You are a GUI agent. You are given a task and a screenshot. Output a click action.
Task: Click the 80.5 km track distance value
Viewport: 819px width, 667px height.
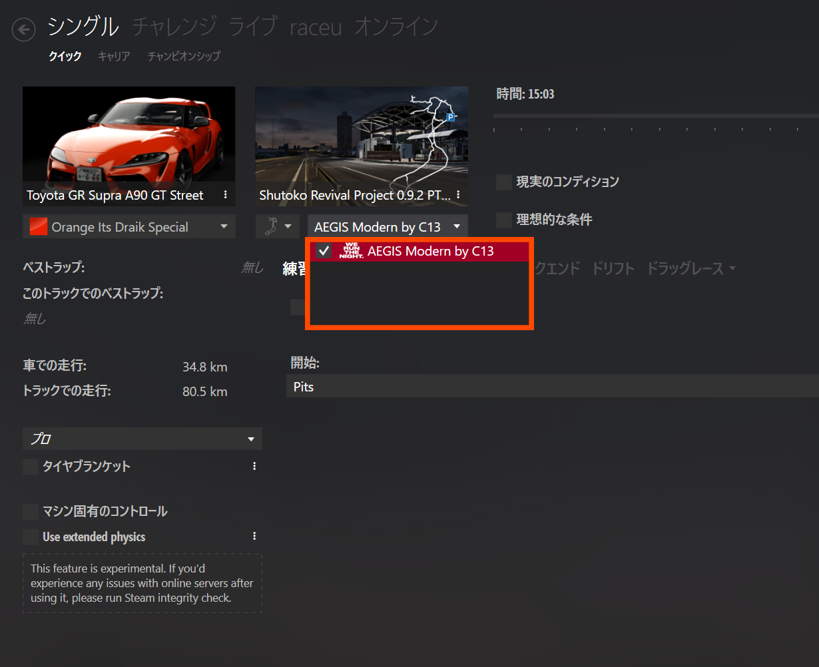(205, 391)
